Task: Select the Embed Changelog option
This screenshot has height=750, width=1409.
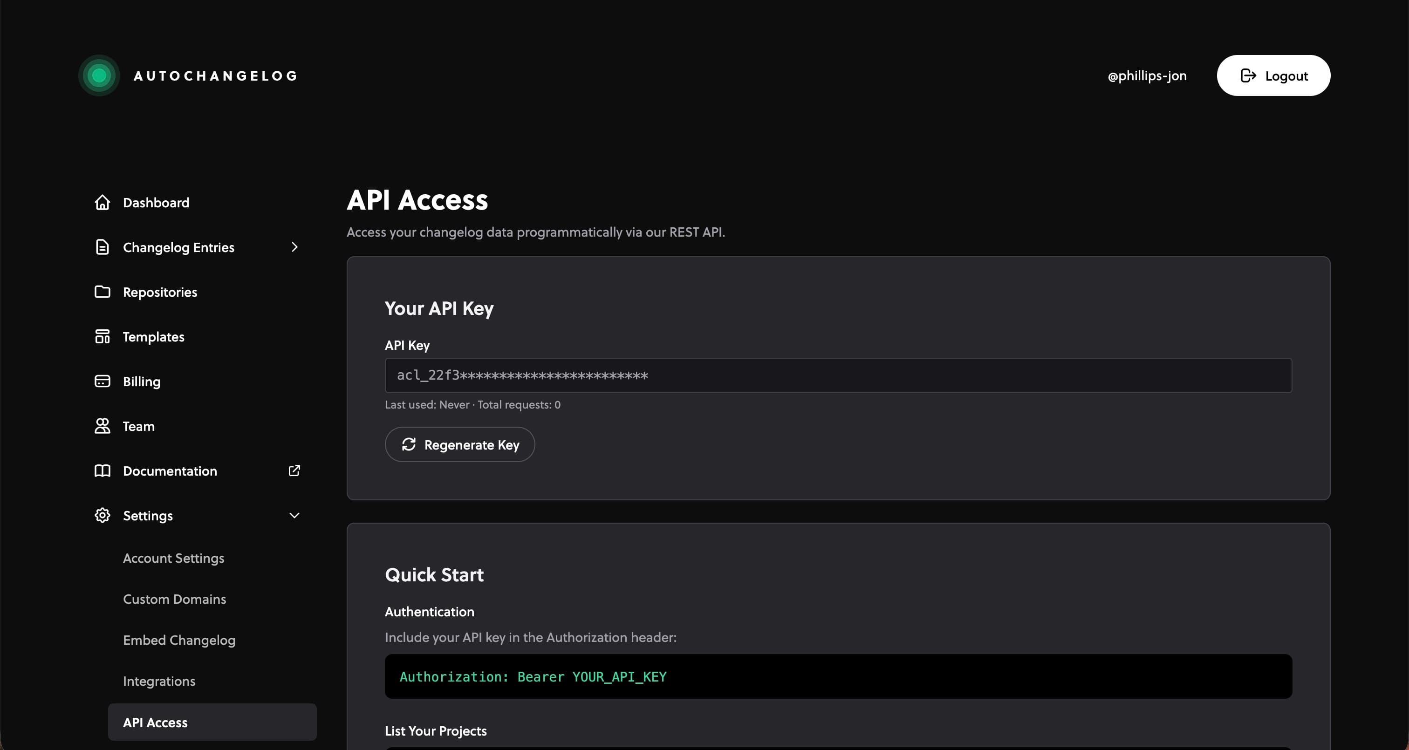Action: [x=179, y=640]
